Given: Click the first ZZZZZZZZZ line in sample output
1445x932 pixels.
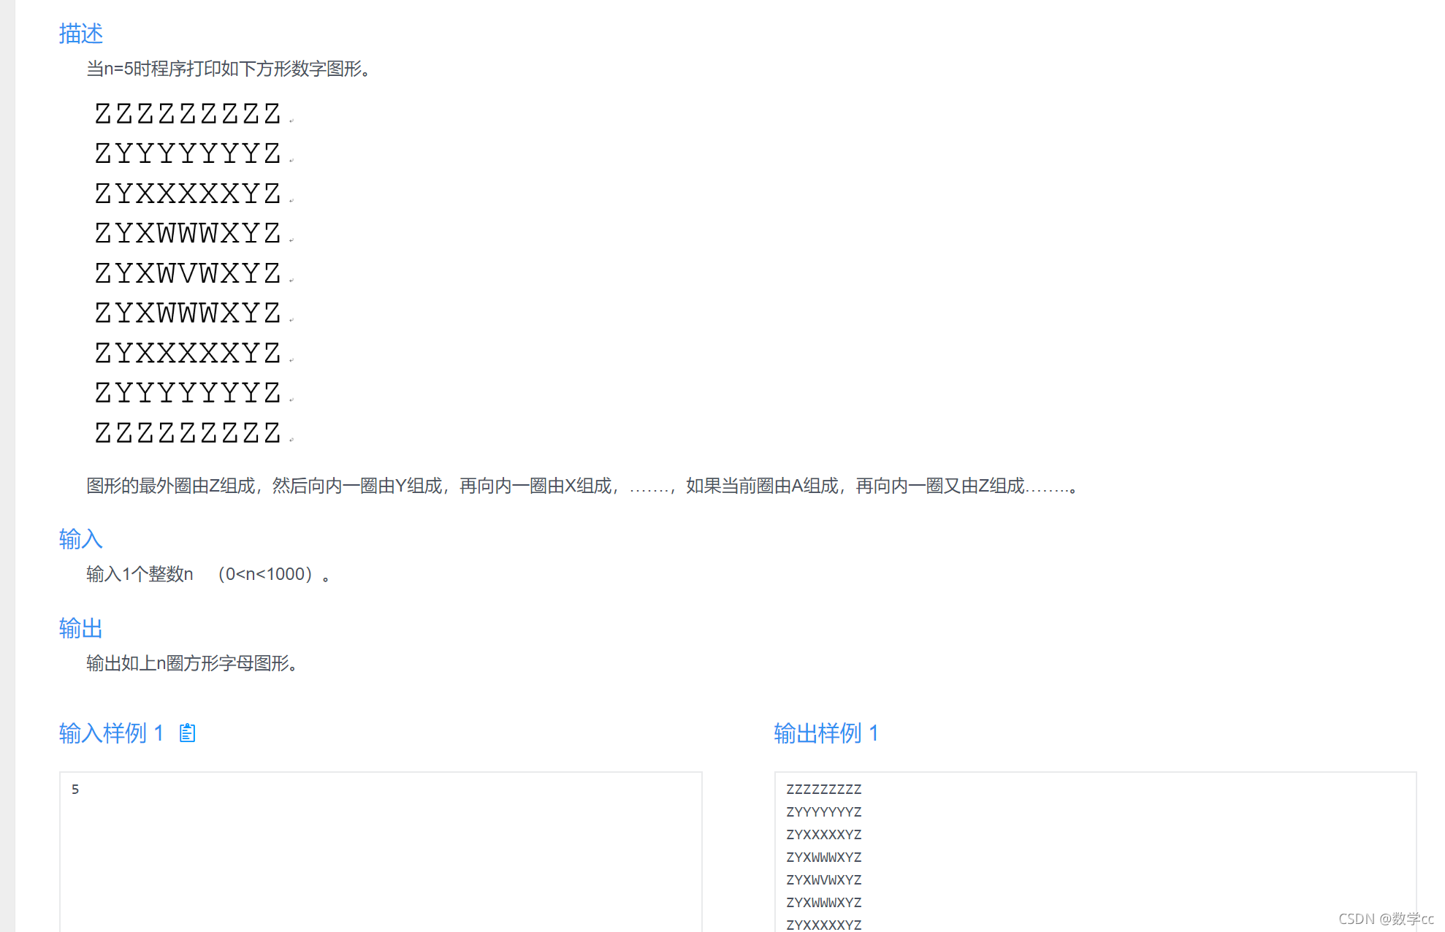Looking at the screenshot, I should point(823,790).
